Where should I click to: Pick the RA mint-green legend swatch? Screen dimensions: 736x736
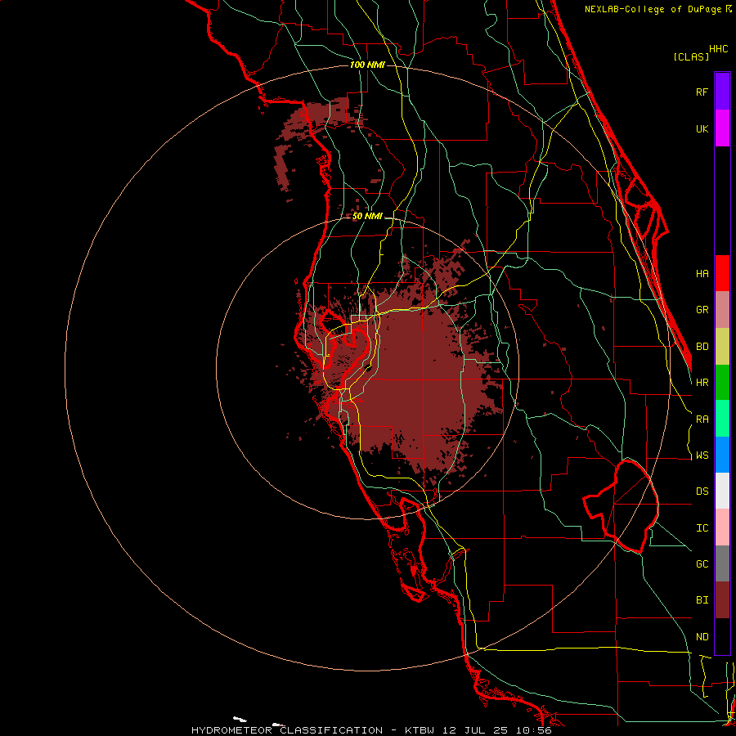(722, 419)
